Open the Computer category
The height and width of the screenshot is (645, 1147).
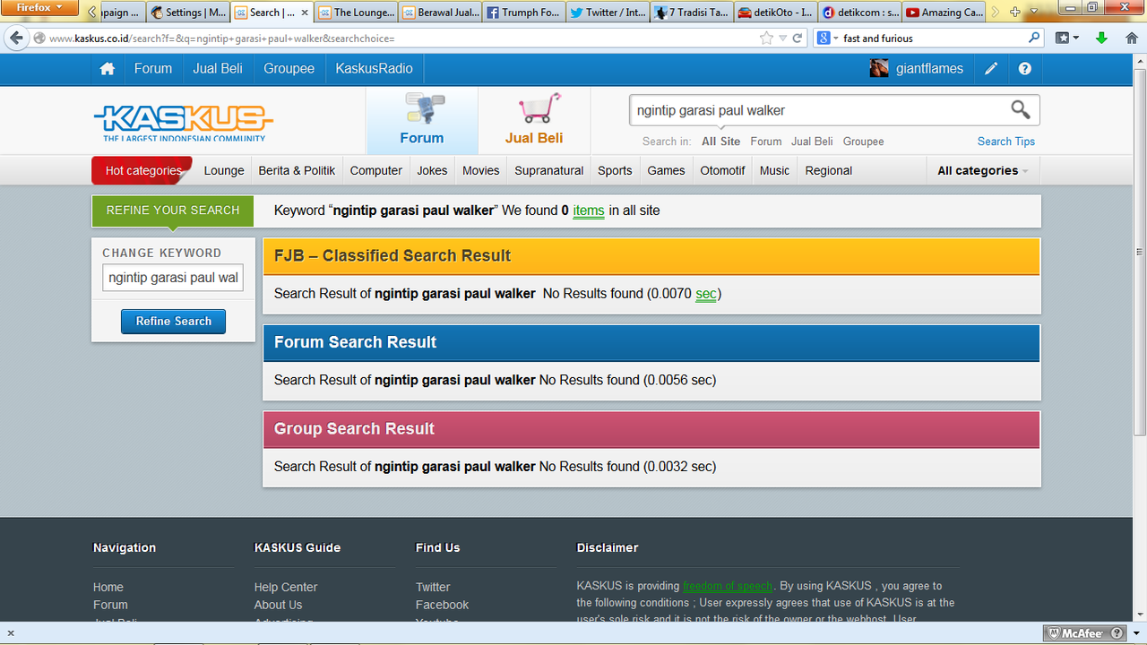pyautogui.click(x=376, y=170)
